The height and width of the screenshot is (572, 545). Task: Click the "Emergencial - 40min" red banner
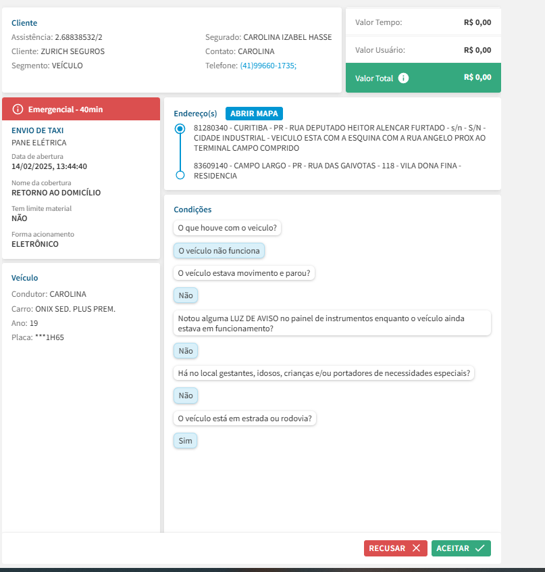click(x=81, y=109)
